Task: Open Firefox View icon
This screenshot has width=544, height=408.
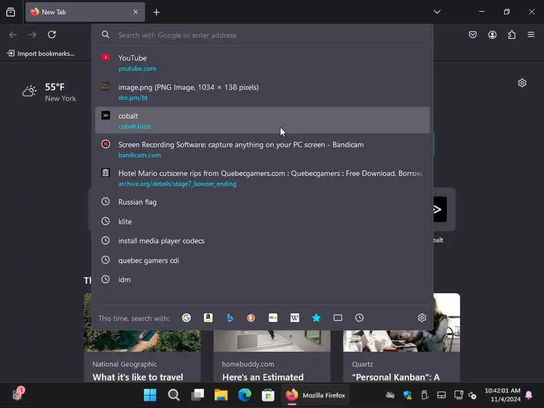Action: point(11,12)
